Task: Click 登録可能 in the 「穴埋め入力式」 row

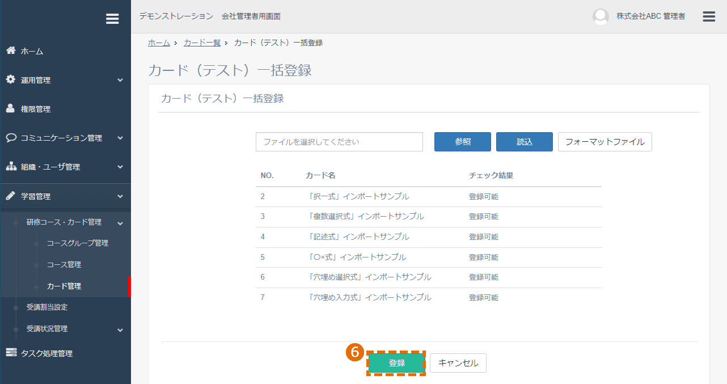Action: [x=484, y=297]
